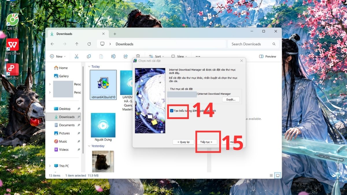Close the Chọn nơi cài đặt dialog

(241, 61)
